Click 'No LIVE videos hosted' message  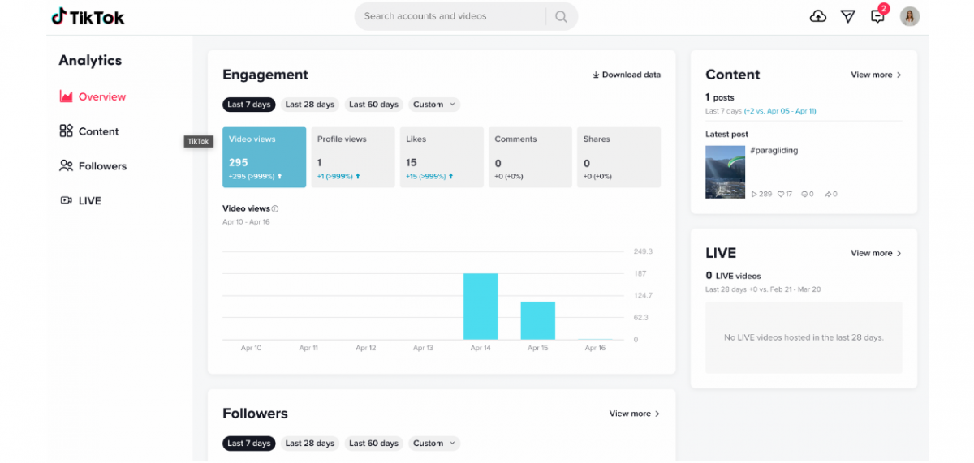point(804,337)
